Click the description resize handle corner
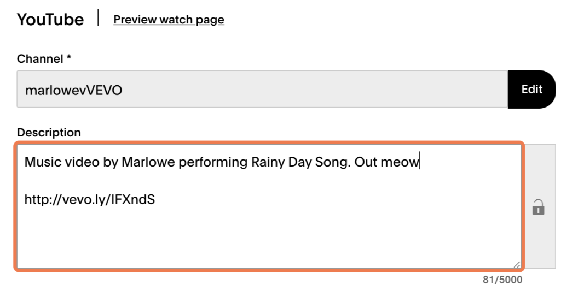Viewport: 578px width, 297px height. pyautogui.click(x=517, y=264)
